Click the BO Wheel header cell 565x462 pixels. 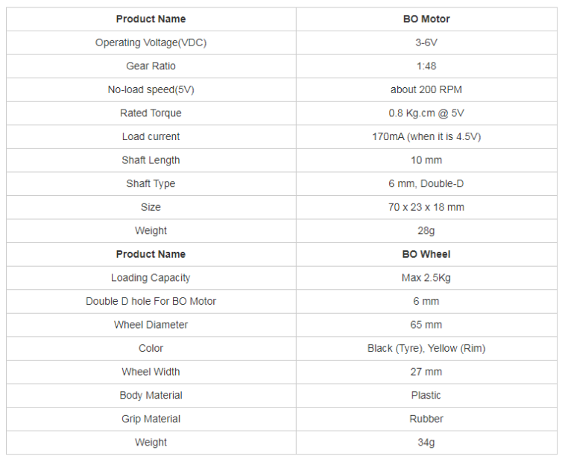pyautogui.click(x=426, y=254)
